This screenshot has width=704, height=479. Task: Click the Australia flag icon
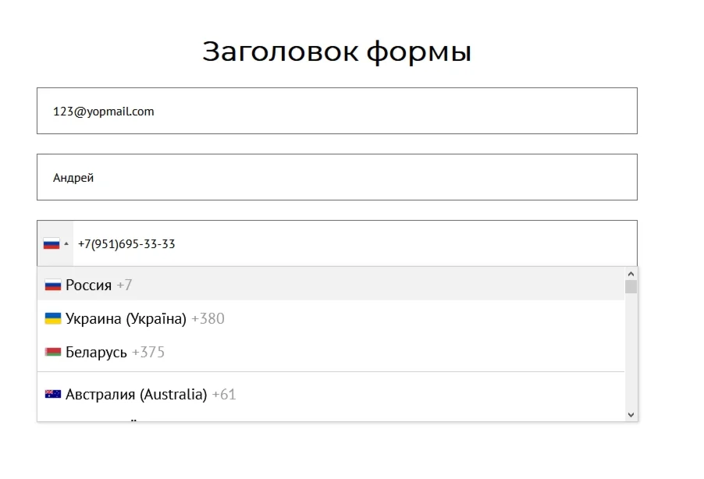point(53,395)
